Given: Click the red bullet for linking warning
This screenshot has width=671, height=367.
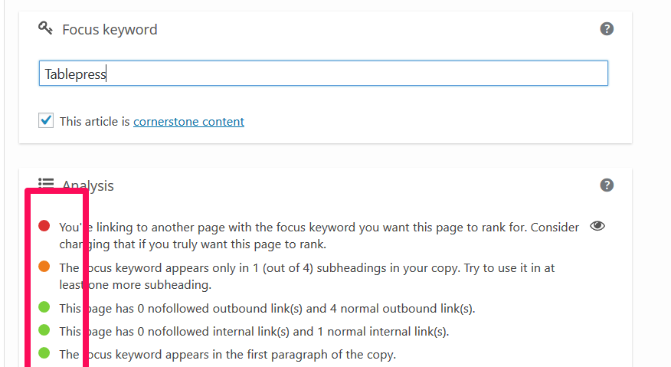Looking at the screenshot, I should (44, 226).
